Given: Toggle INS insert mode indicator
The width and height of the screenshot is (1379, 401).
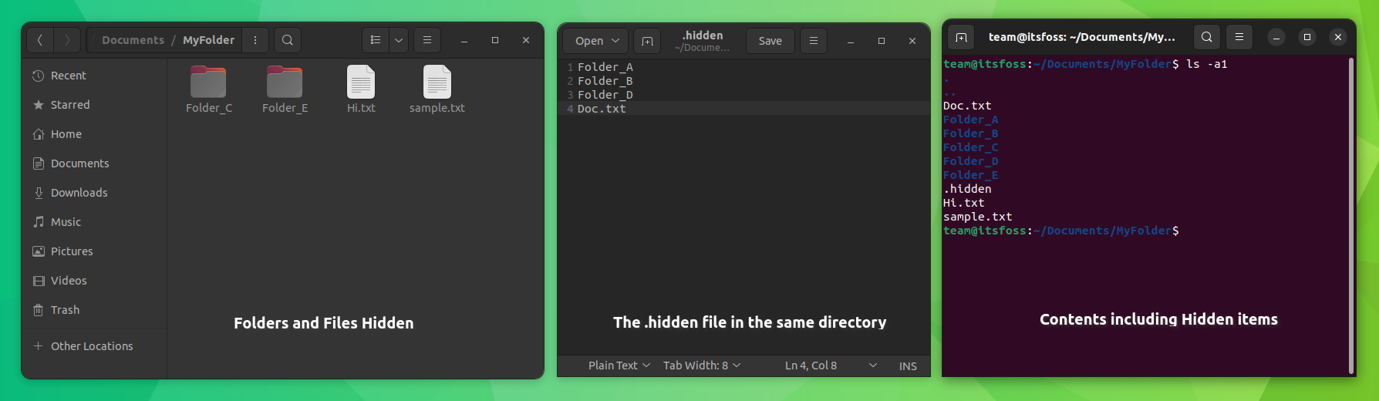Looking at the screenshot, I should pos(908,366).
